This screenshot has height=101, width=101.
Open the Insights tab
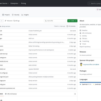coord(25,15)
